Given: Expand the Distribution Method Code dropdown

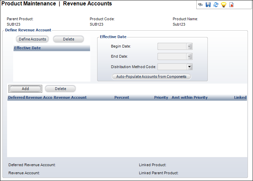Looking at the screenshot, I should [x=190, y=67].
